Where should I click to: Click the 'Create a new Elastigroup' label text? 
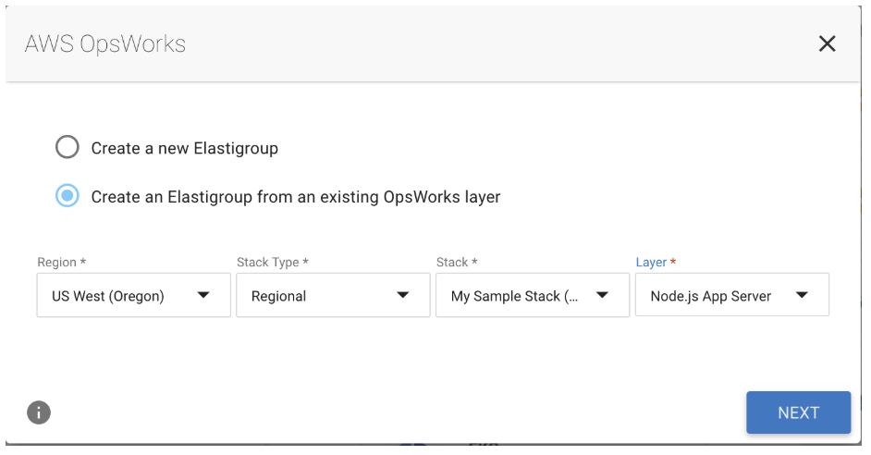click(184, 148)
